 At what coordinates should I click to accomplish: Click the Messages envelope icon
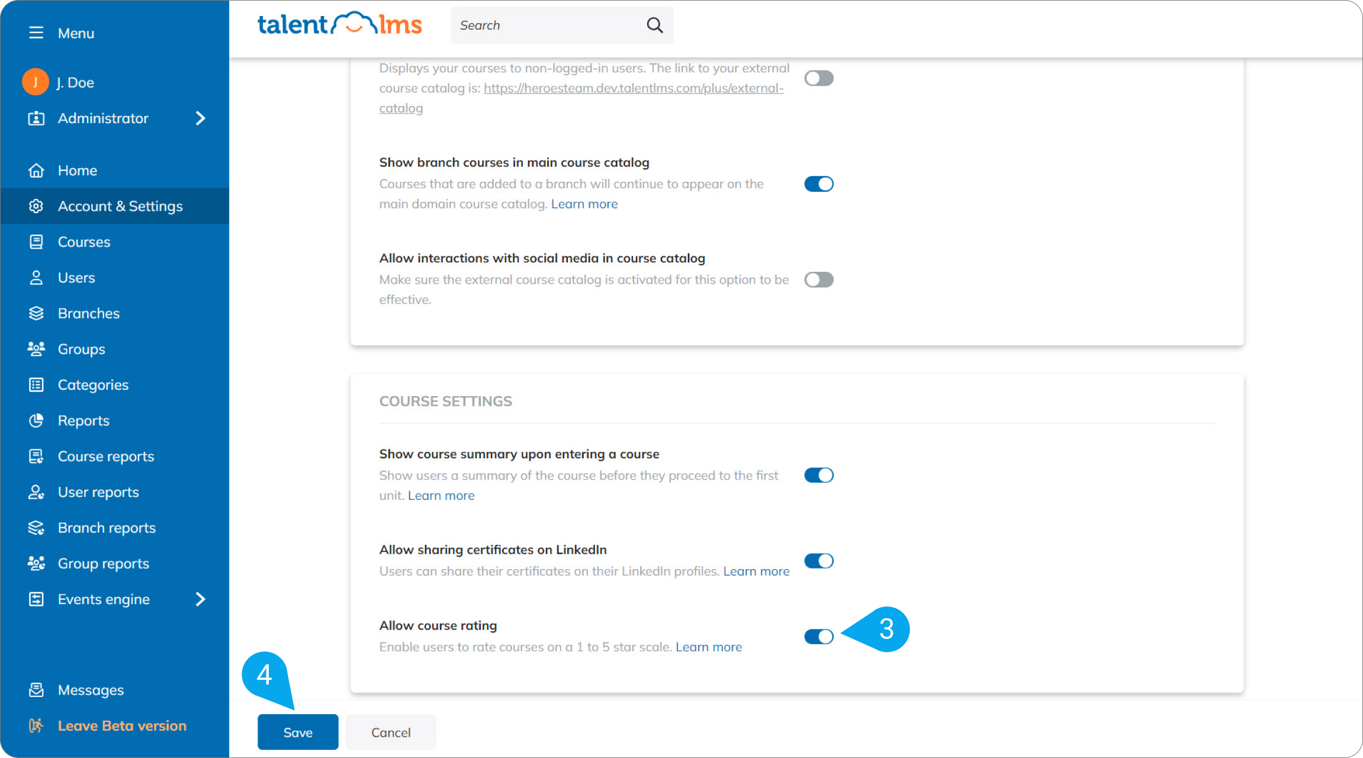coord(36,690)
